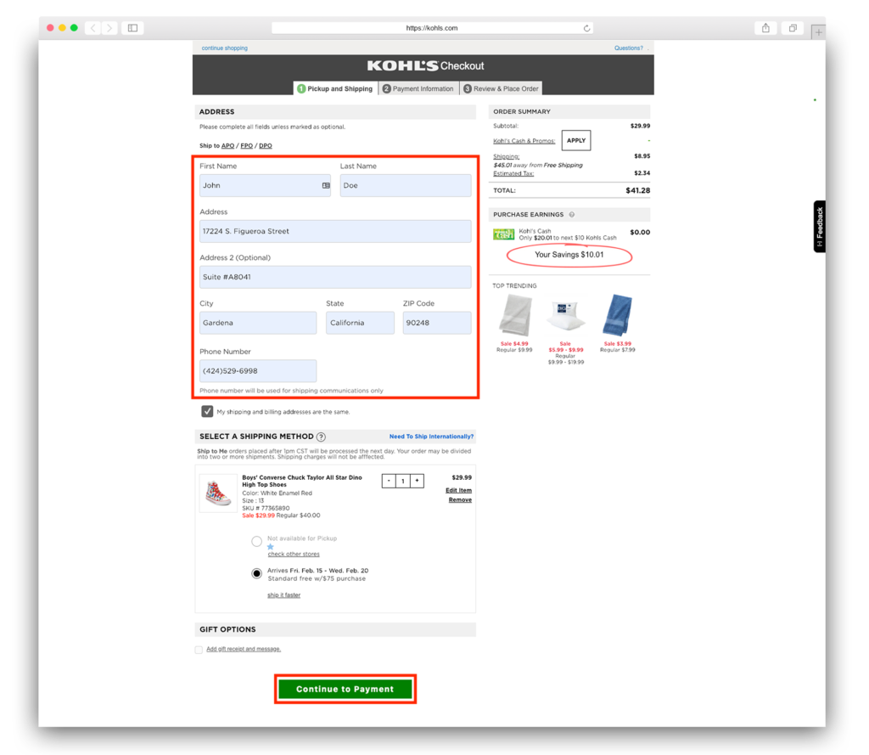Click the Estimated Tax link

pyautogui.click(x=513, y=173)
